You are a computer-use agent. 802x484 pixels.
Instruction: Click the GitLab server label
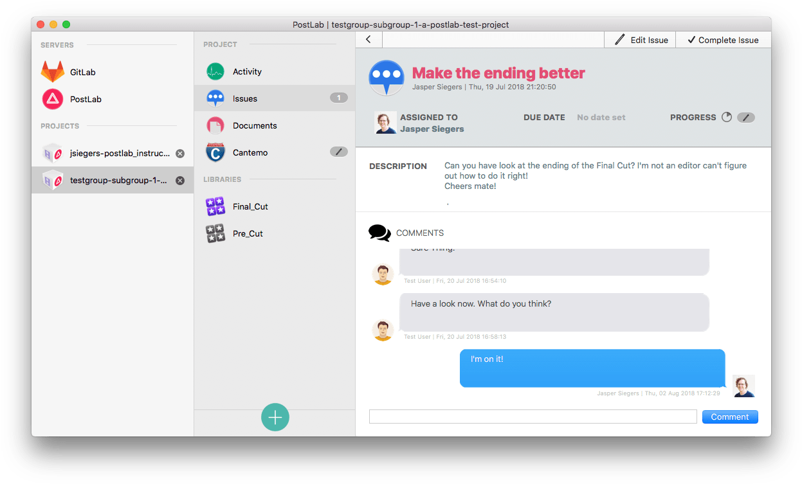(x=83, y=72)
